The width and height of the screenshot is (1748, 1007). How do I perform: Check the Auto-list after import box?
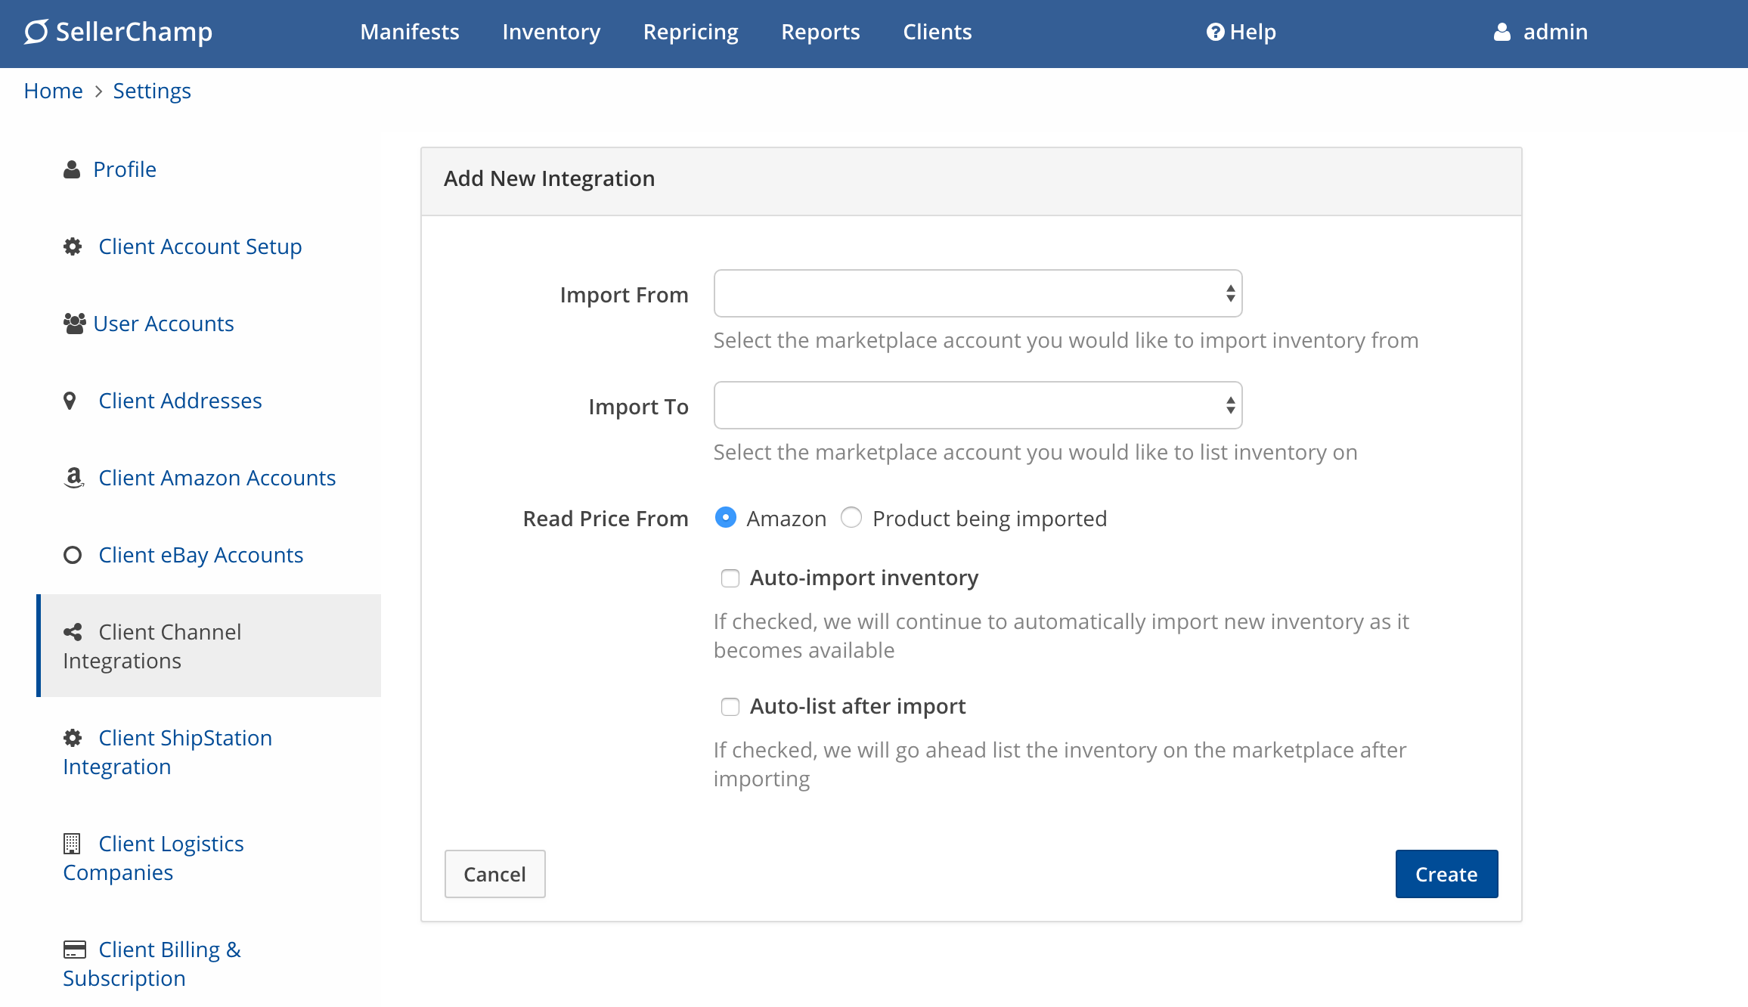[x=730, y=707]
